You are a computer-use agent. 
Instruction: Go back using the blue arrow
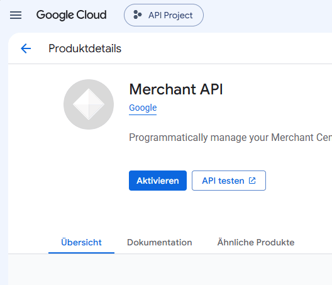(x=26, y=48)
